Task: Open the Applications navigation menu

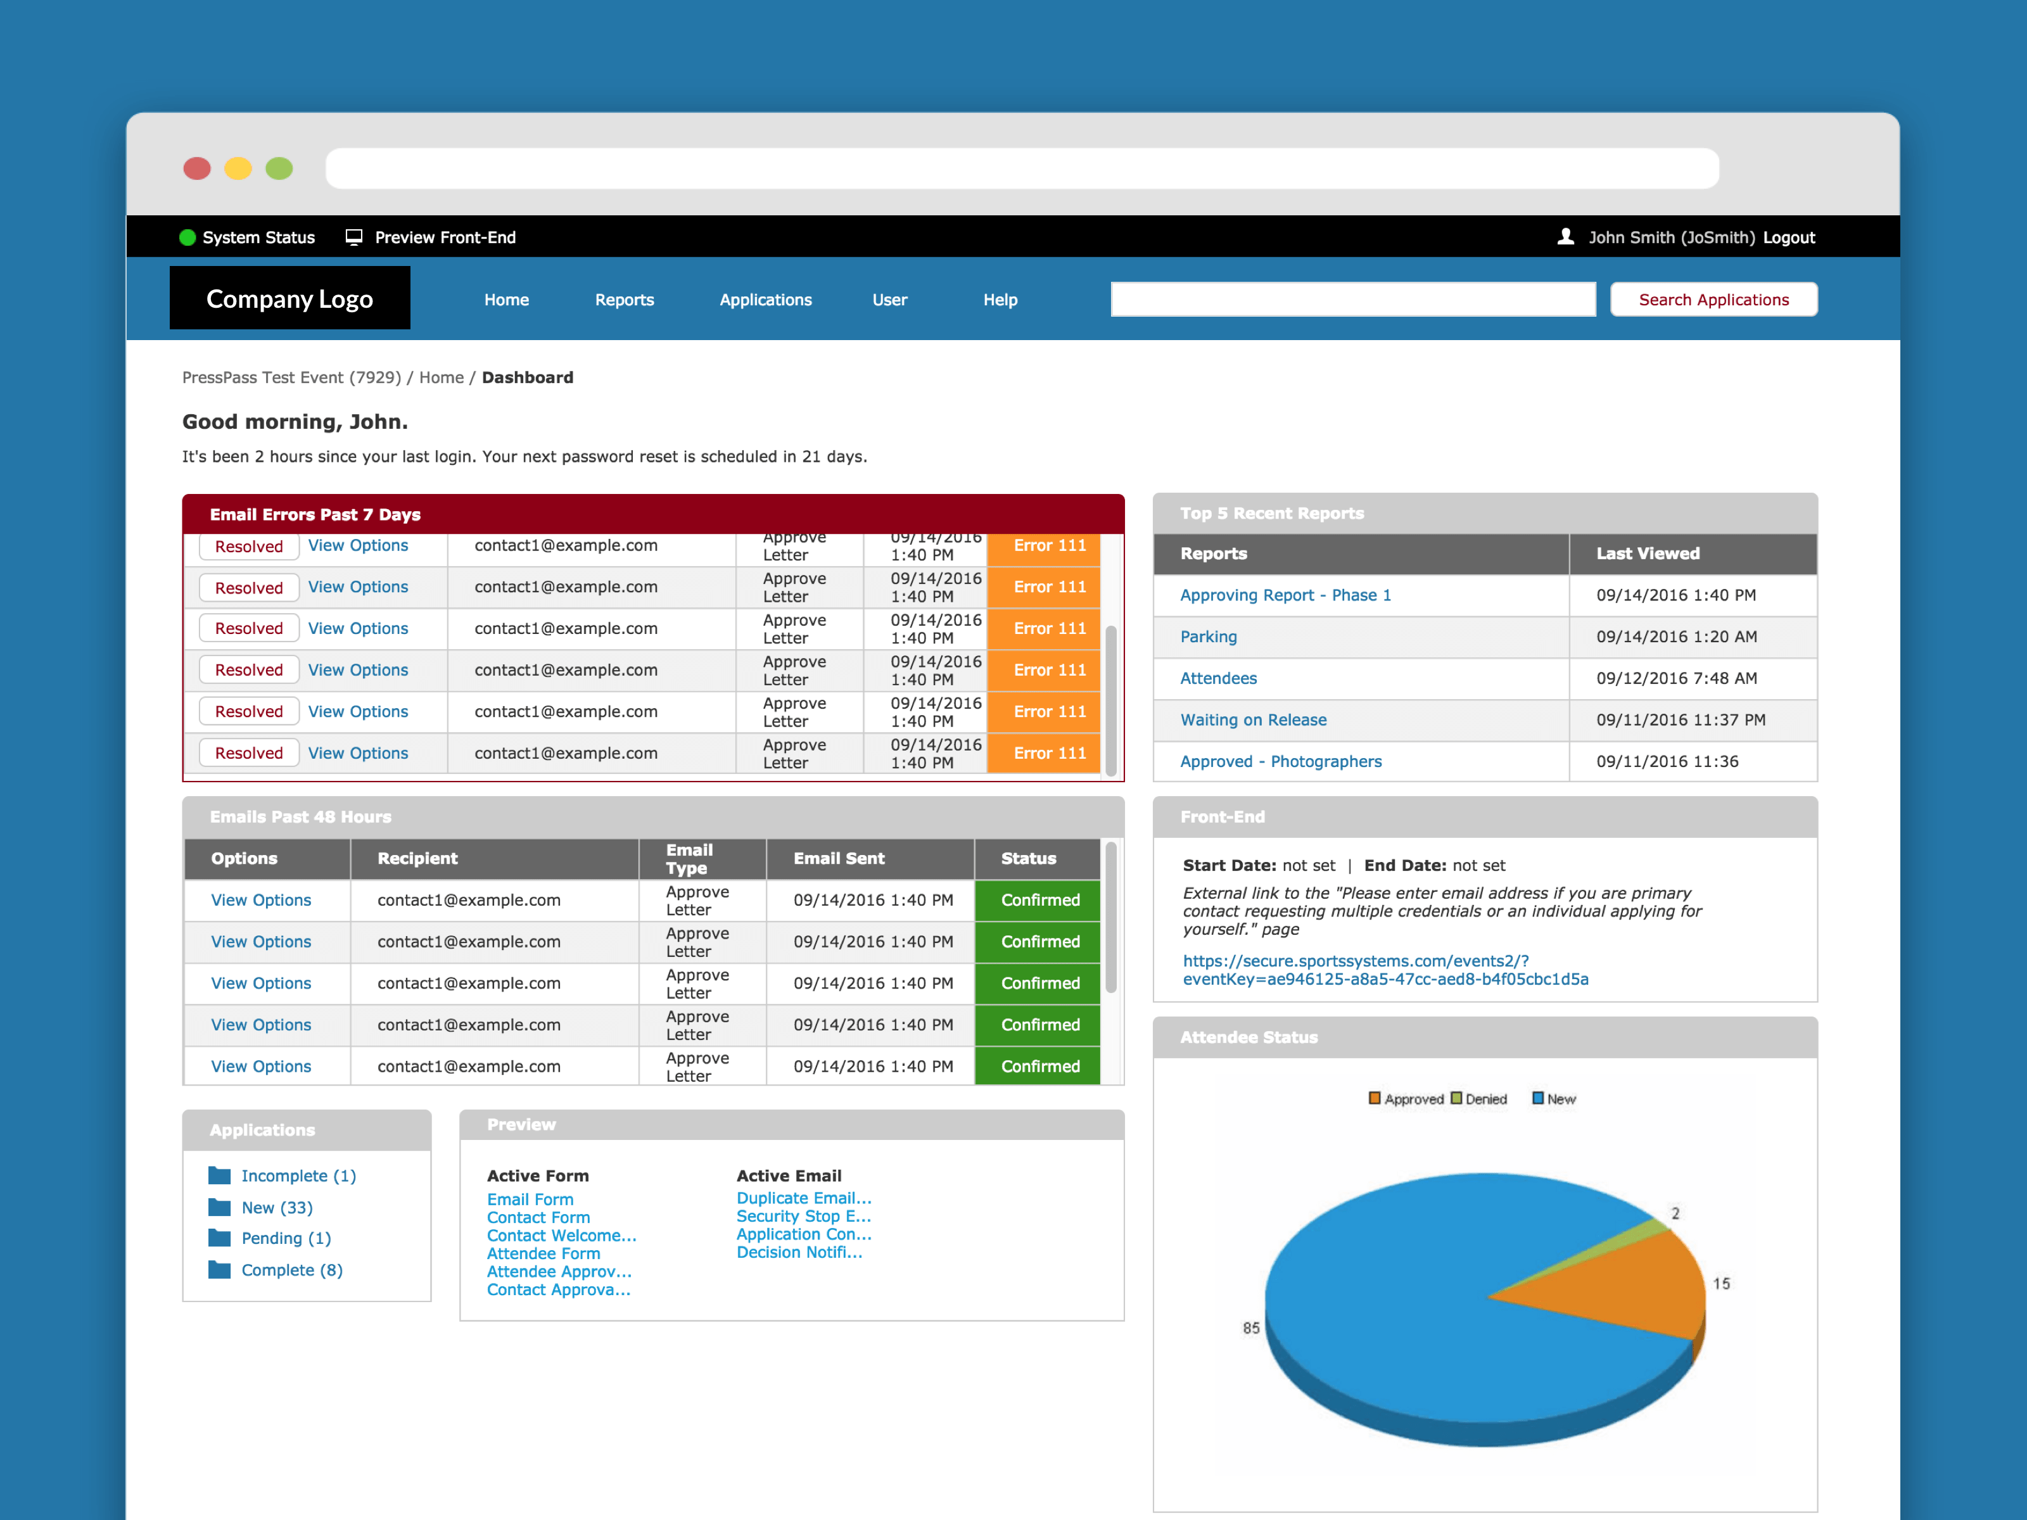Action: (765, 300)
